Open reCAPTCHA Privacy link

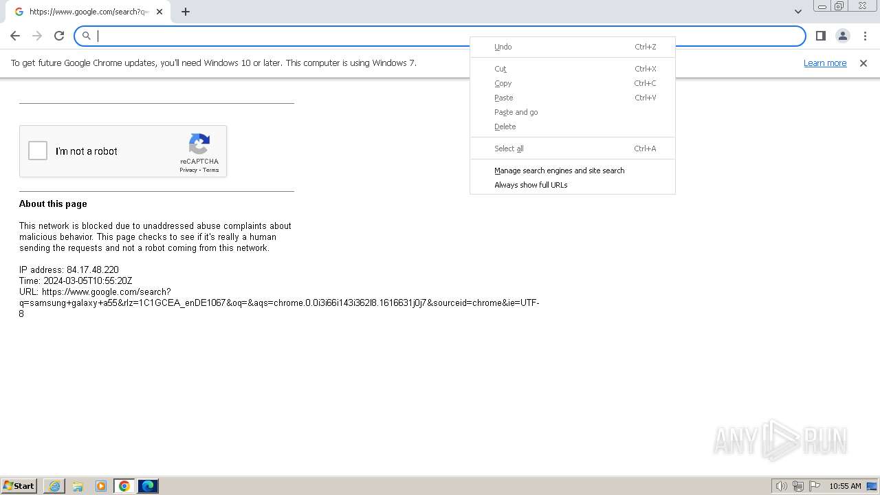[188, 170]
